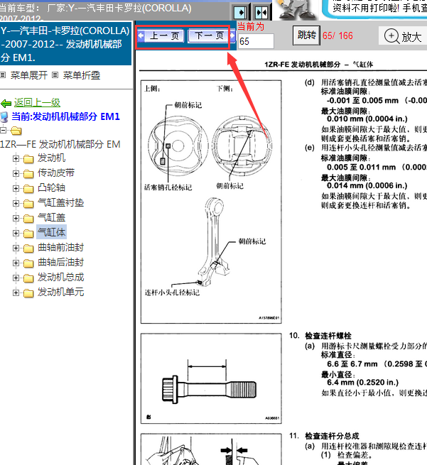Click the page number input field
427x465 pixels.
tap(256, 41)
